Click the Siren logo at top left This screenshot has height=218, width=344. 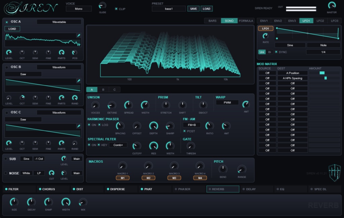click(x=31, y=8)
